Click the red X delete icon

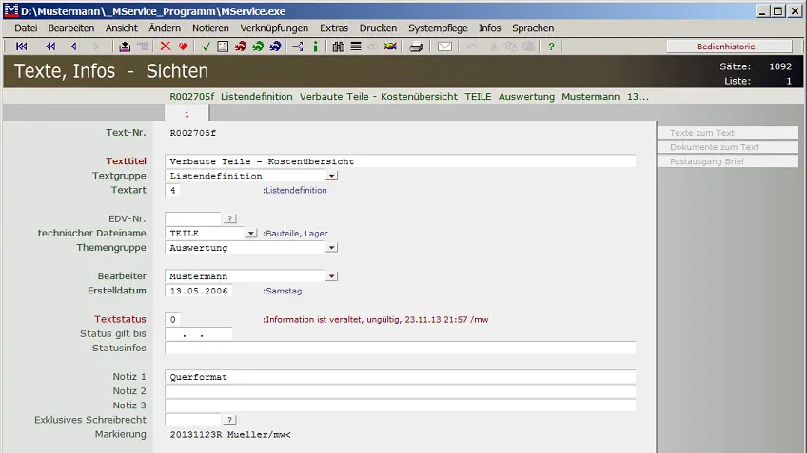[x=166, y=47]
